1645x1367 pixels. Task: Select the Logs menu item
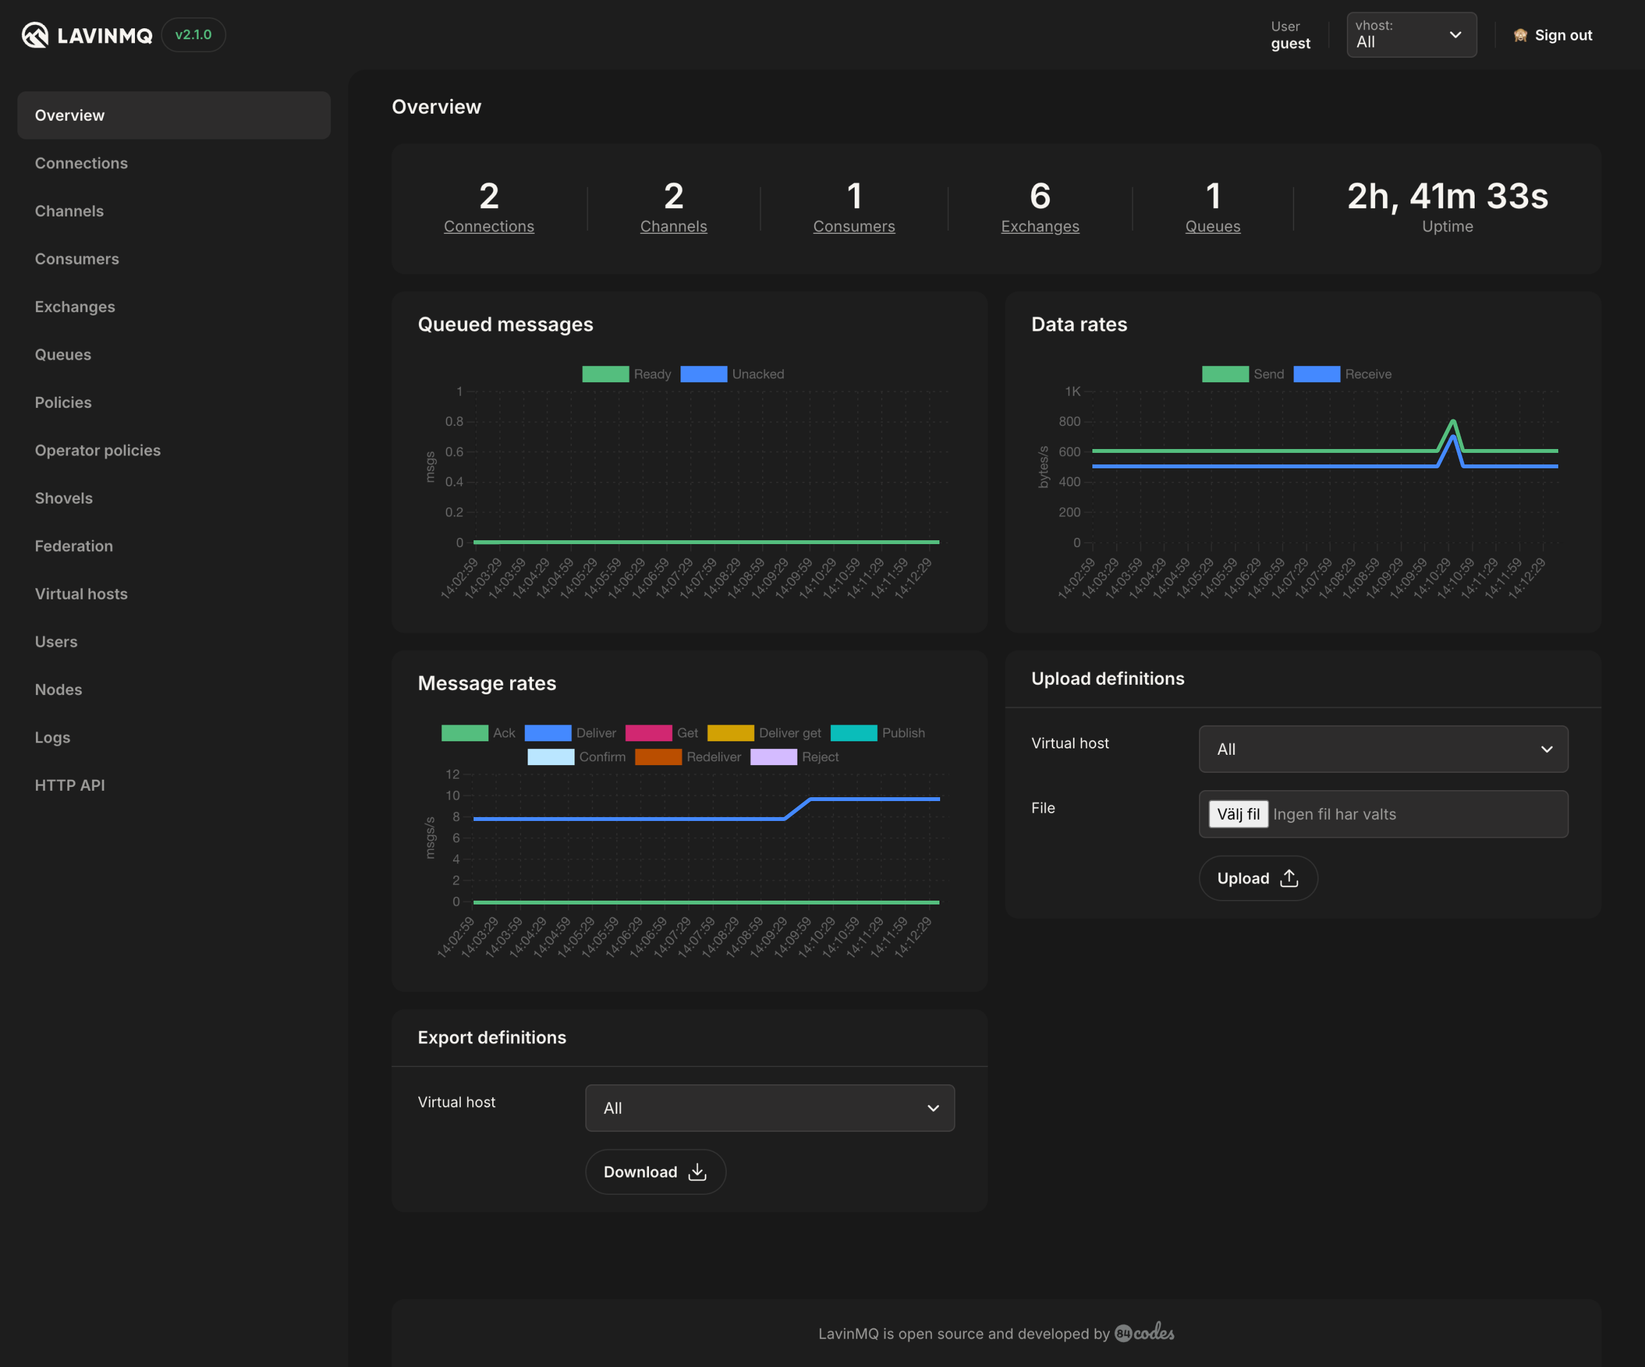click(x=52, y=736)
